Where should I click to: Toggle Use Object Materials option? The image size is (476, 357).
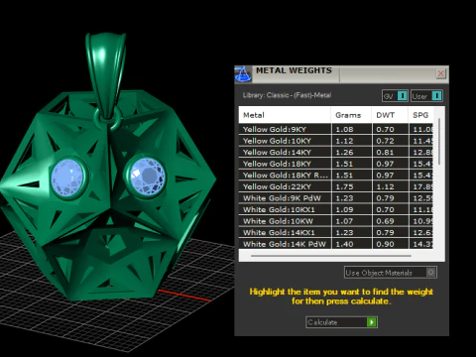coord(391,273)
